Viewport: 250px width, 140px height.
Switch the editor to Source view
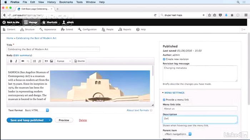80,61
